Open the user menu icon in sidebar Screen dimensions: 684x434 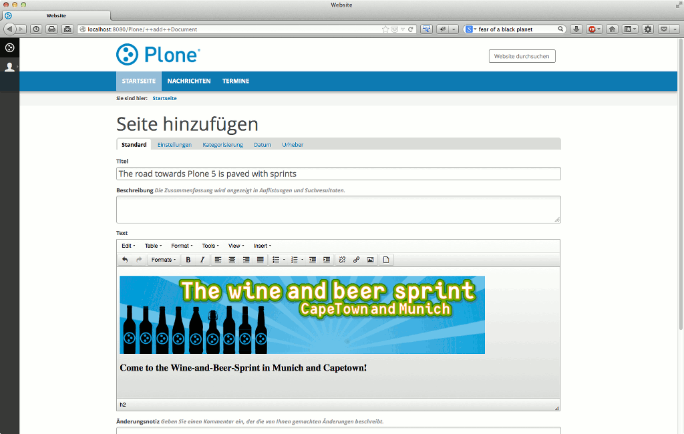point(9,67)
